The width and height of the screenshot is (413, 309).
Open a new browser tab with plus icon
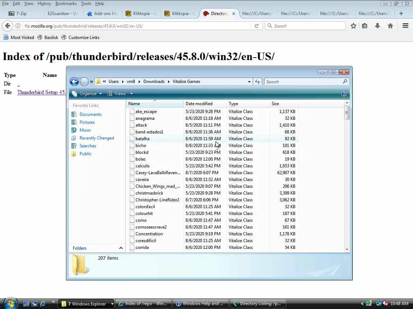point(401,13)
